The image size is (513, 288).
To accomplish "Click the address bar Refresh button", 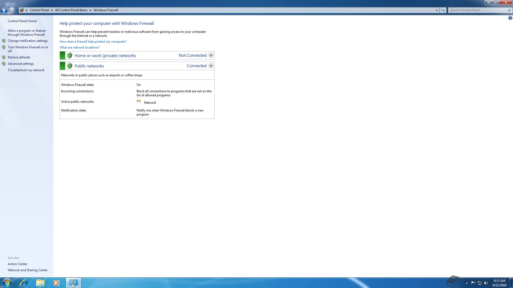I will [443, 10].
